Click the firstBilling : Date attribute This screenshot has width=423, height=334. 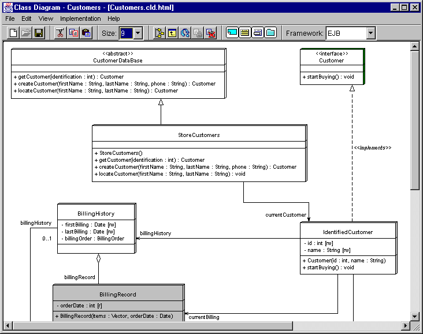point(88,224)
